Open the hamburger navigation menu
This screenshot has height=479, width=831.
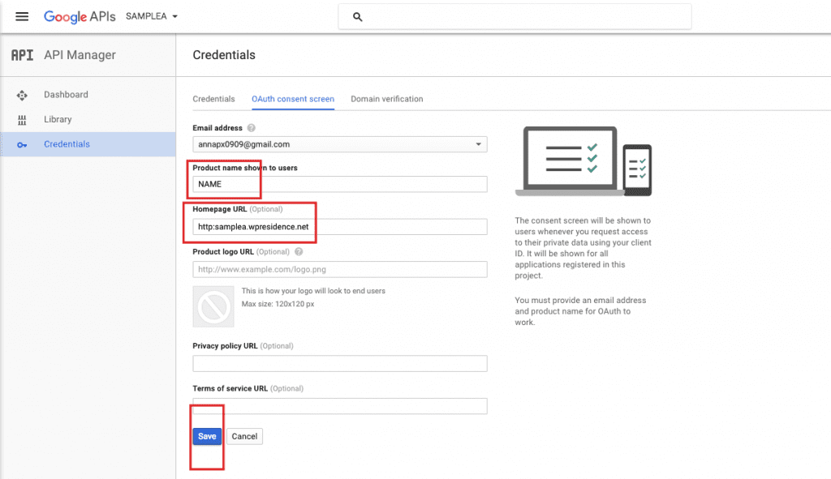[x=22, y=16]
